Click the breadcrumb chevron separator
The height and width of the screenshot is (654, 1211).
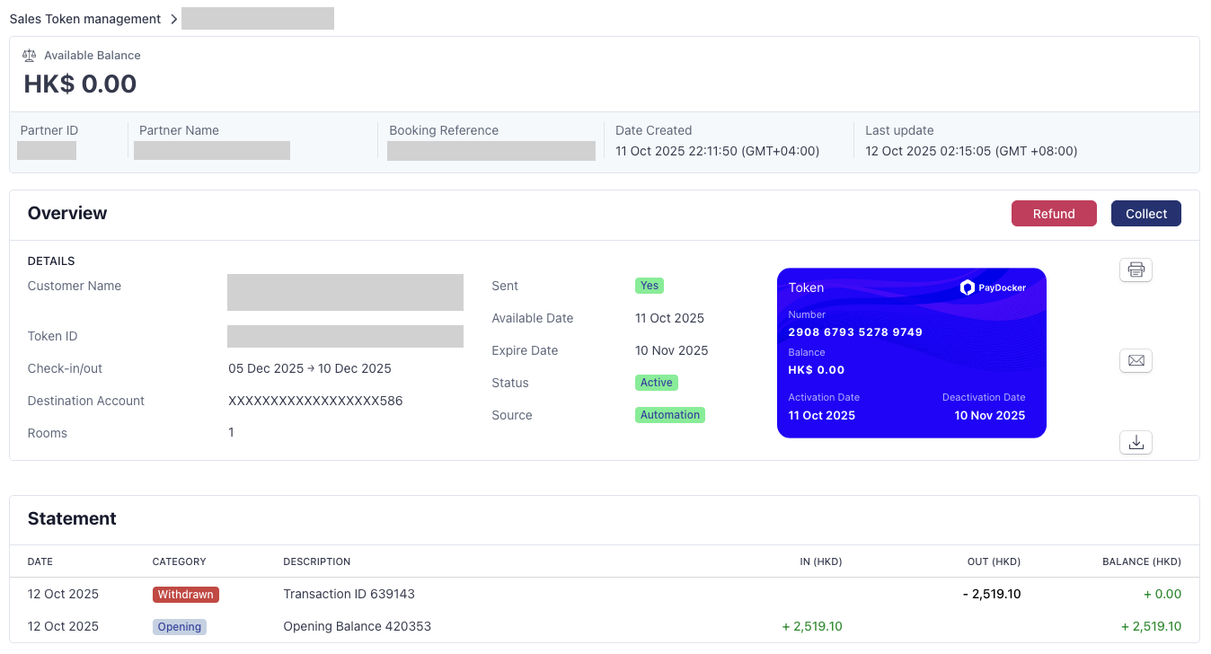click(173, 19)
